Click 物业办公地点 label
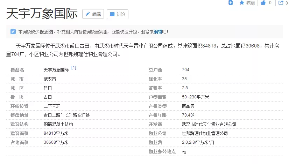Screen dimensions: 289x164 point(162,151)
